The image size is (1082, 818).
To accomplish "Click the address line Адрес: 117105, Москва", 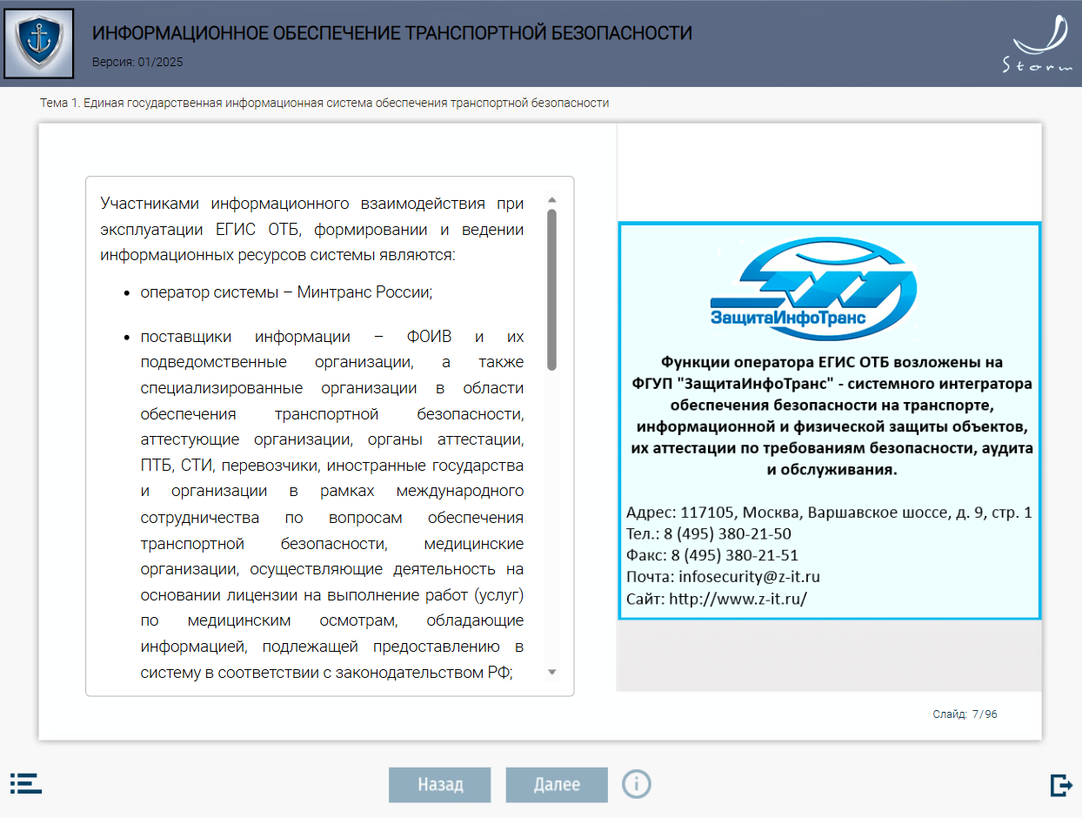I will click(x=829, y=513).
